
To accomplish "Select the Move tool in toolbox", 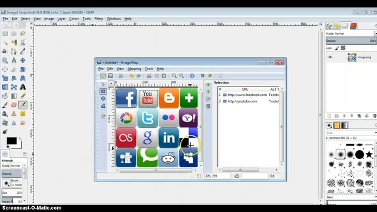I will (22, 60).
